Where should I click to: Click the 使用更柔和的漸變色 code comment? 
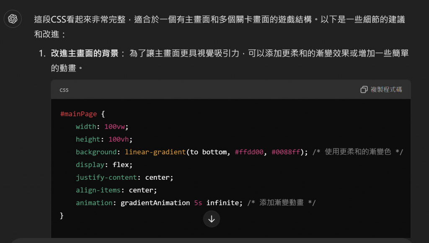[358, 152]
